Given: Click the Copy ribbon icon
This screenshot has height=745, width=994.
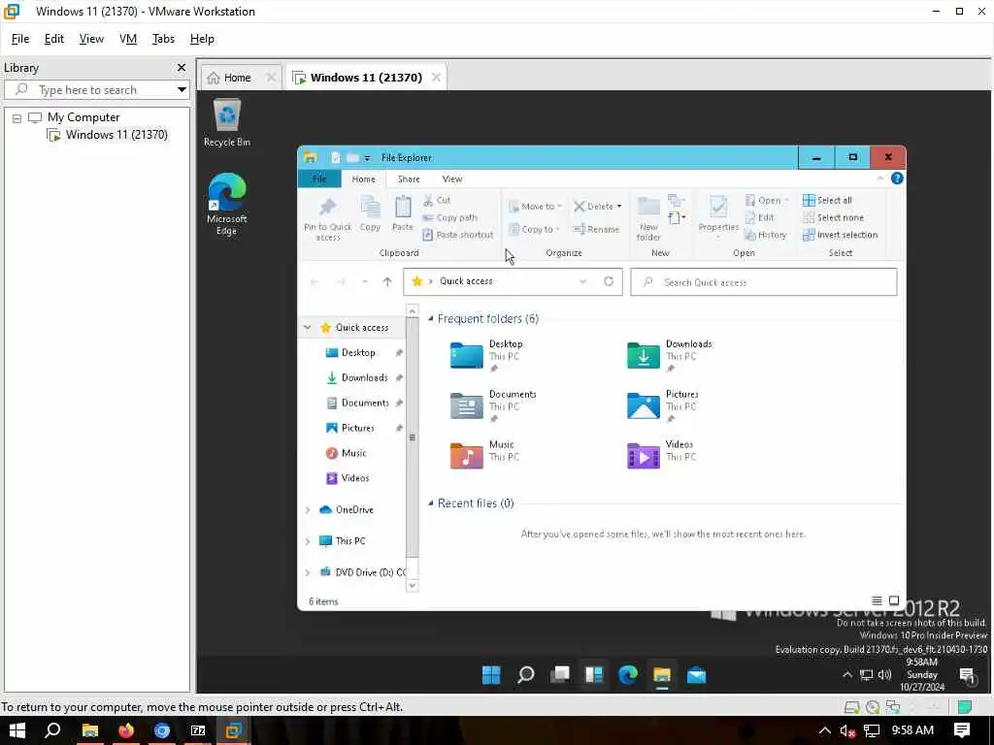Looking at the screenshot, I should point(370,213).
